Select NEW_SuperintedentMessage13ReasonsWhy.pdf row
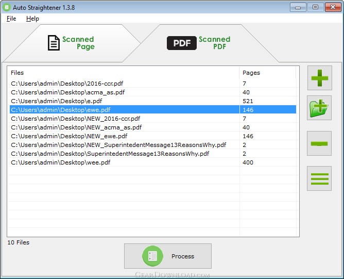This screenshot has height=279, width=344. [x=153, y=145]
